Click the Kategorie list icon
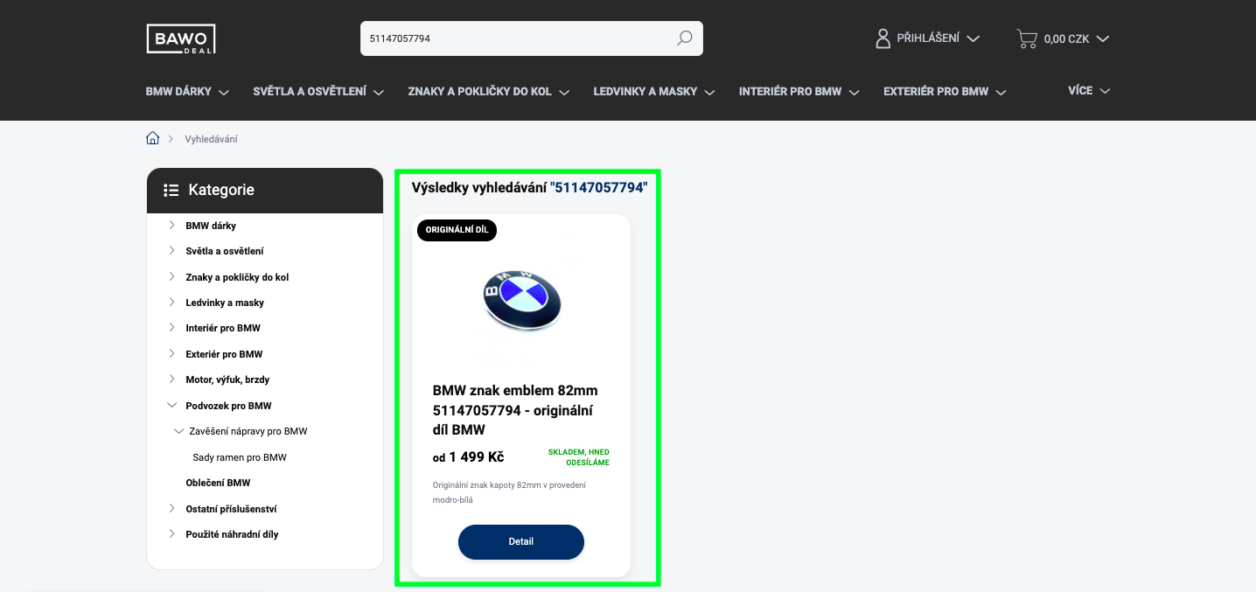The image size is (1256, 592). pyautogui.click(x=171, y=190)
